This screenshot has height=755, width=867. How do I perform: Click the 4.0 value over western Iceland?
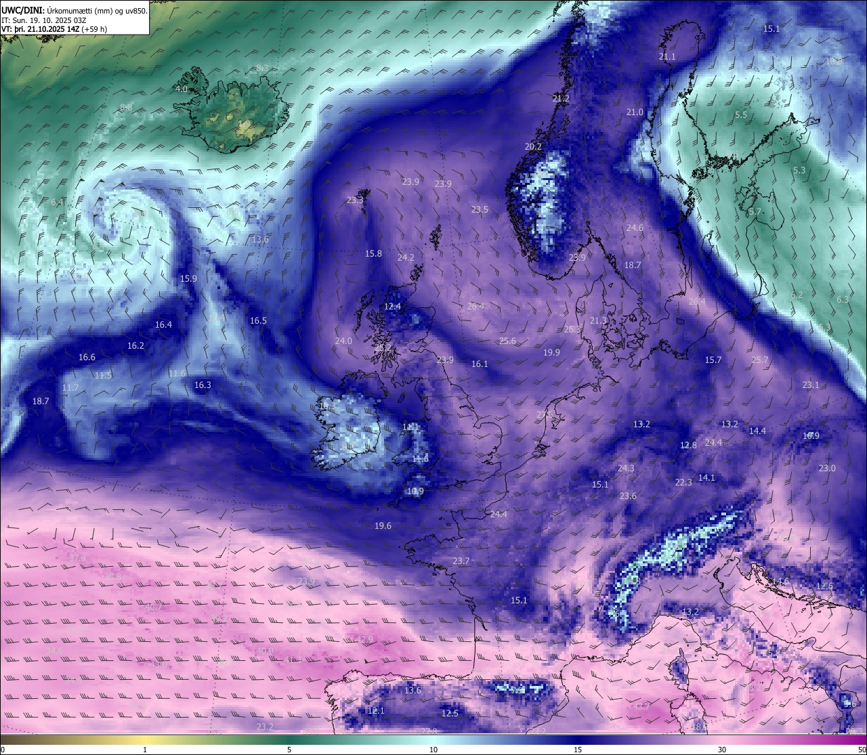coord(182,89)
